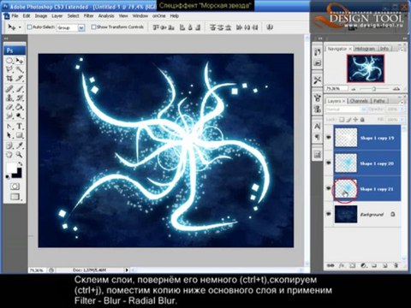This screenshot has width=411, height=308.
Task: Swap foreground and background colors
Action: click(x=21, y=164)
